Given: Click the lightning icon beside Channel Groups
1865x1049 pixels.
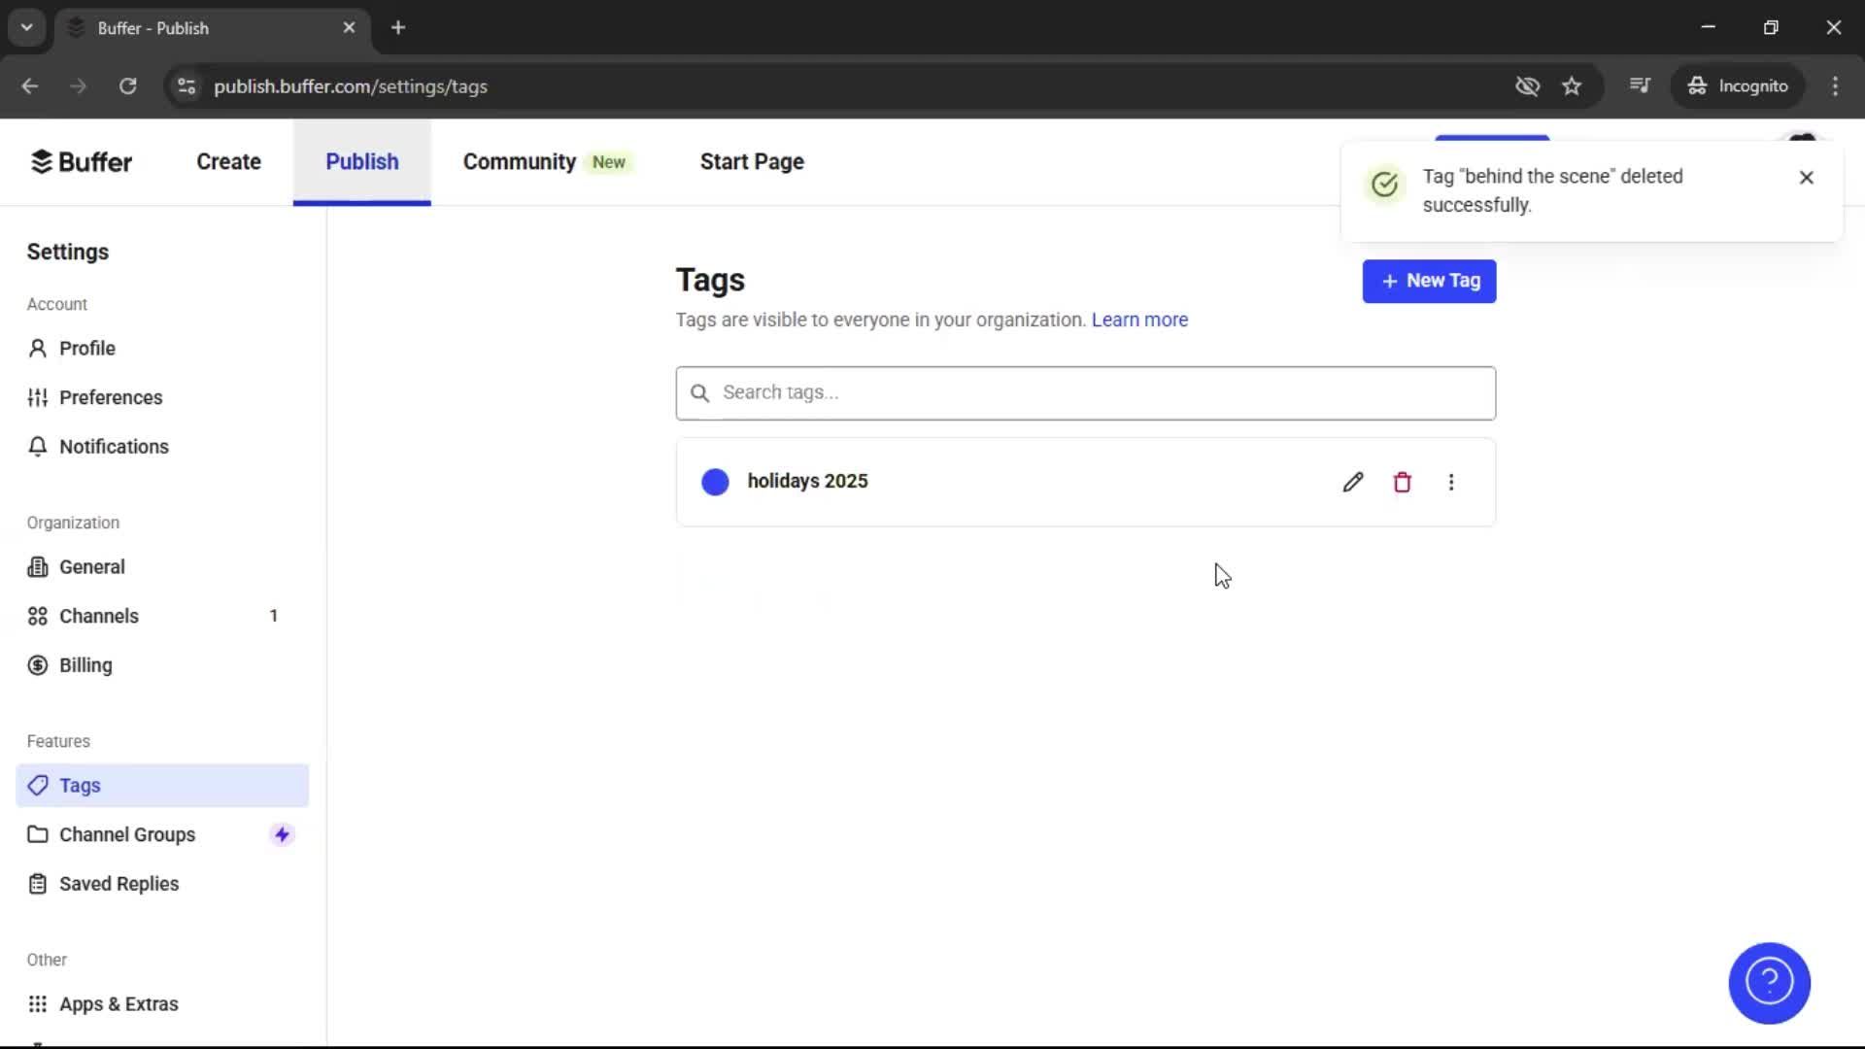Looking at the screenshot, I should pyautogui.click(x=281, y=833).
